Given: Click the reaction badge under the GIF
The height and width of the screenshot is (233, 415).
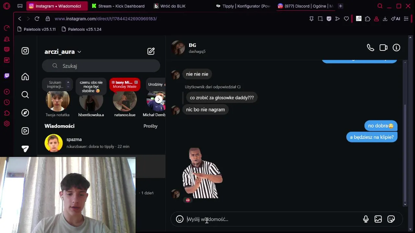Looking at the screenshot, I should click(188, 200).
